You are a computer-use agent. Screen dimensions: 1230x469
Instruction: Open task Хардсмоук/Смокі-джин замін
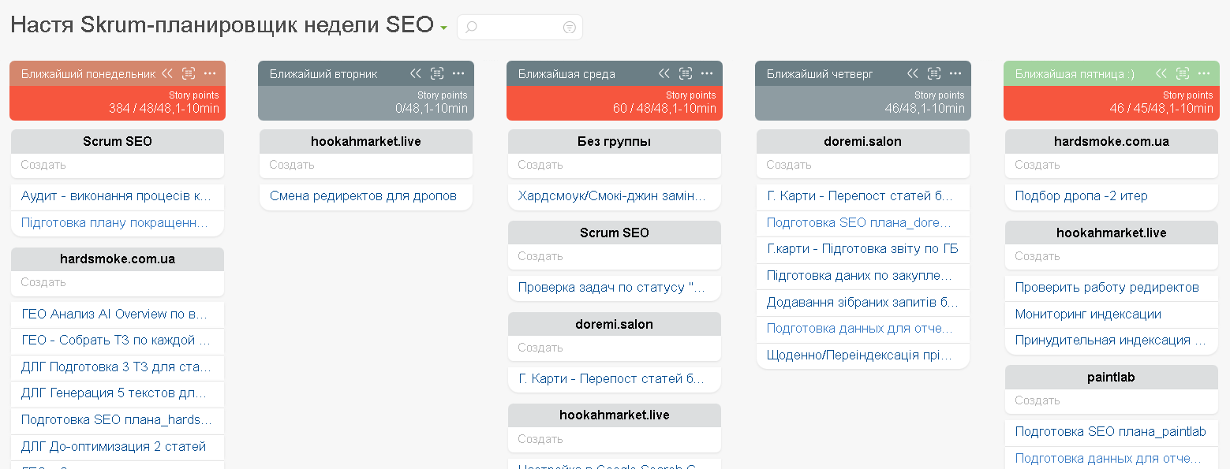point(612,195)
